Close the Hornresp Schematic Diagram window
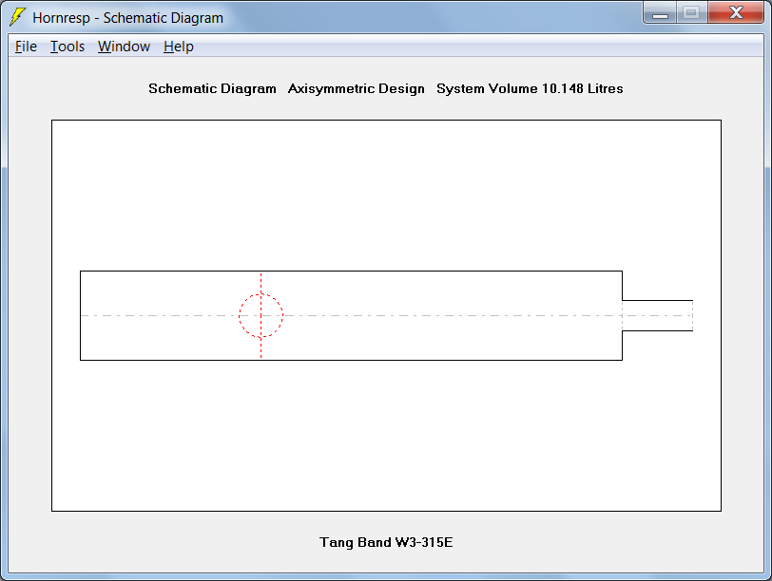 (736, 13)
